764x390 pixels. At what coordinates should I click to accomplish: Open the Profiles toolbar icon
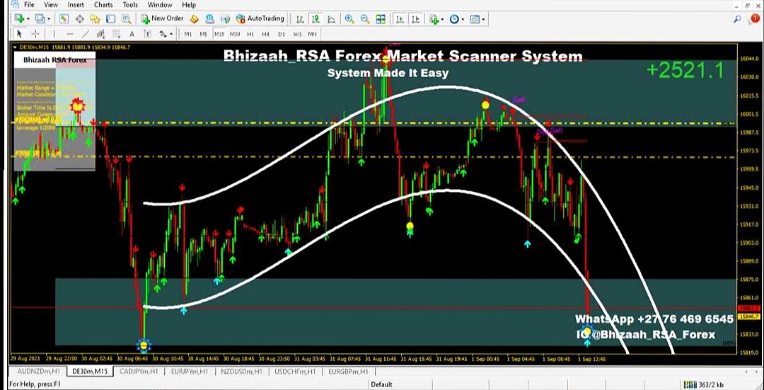tap(40, 19)
